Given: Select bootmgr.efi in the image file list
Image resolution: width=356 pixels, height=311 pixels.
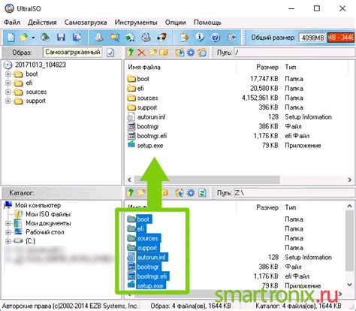Looking at the screenshot, I should point(152,136).
